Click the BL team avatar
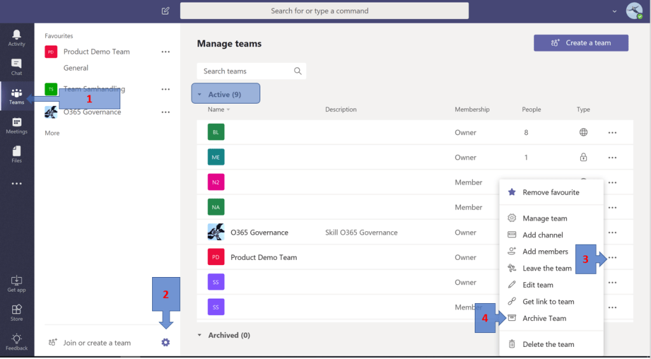The width and height of the screenshot is (651, 359). (216, 132)
